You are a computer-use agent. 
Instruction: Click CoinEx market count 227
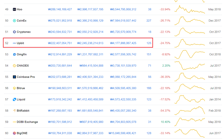(x=149, y=21)
